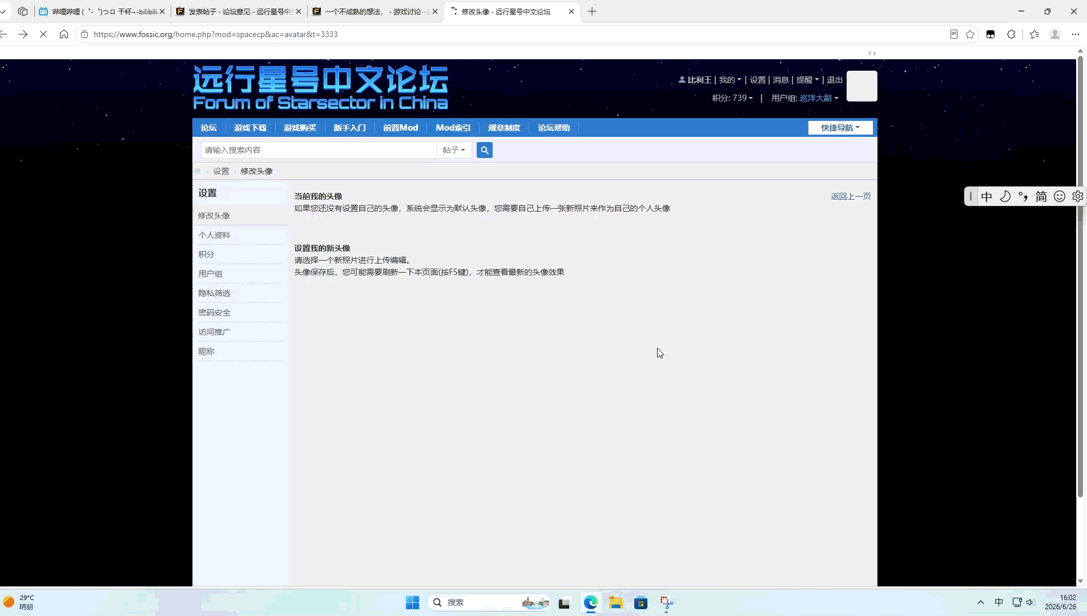Go forward in browser history

click(23, 34)
